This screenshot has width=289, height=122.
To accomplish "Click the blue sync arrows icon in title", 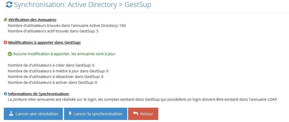I will point(9,5).
